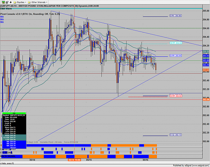The image size is (210, 167).
Task: Click the Open 204.71 row in cursor window
Action: coord(14,127)
